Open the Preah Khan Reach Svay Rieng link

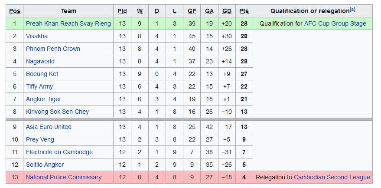(68, 23)
